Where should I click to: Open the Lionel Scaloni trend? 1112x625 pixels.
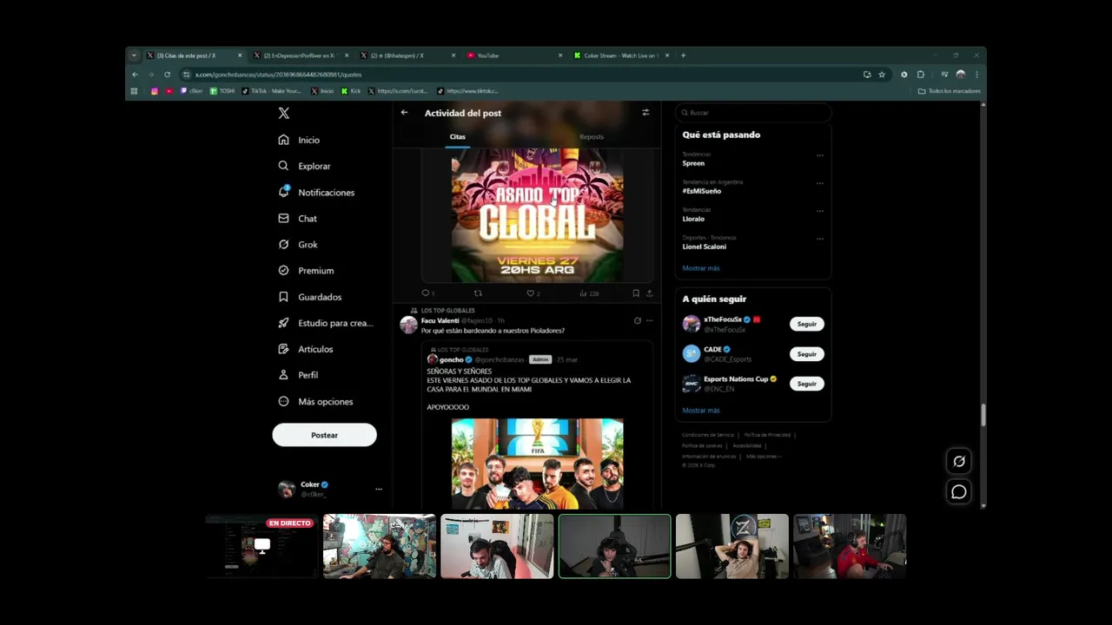pos(704,247)
